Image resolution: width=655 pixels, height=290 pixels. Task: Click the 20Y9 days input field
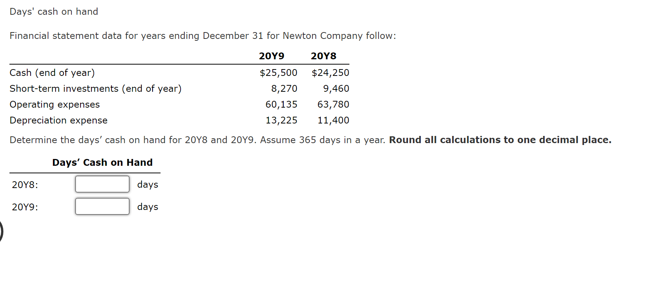(x=102, y=206)
